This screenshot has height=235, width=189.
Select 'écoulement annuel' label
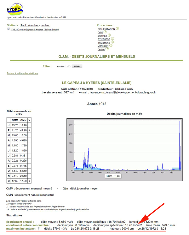click(20, 222)
